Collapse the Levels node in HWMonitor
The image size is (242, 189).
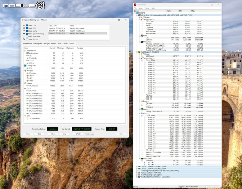(x=139, y=109)
